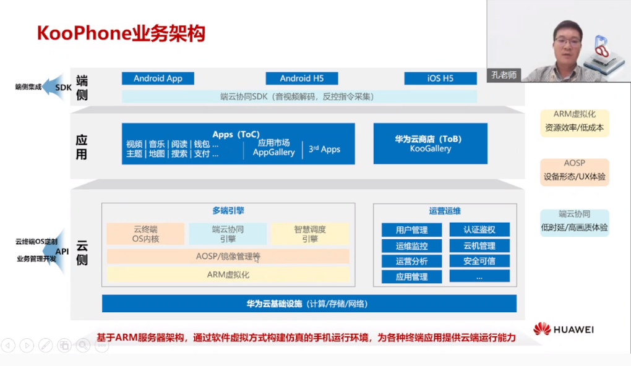
Task: Select the 安全可信 box
Action: tap(479, 261)
